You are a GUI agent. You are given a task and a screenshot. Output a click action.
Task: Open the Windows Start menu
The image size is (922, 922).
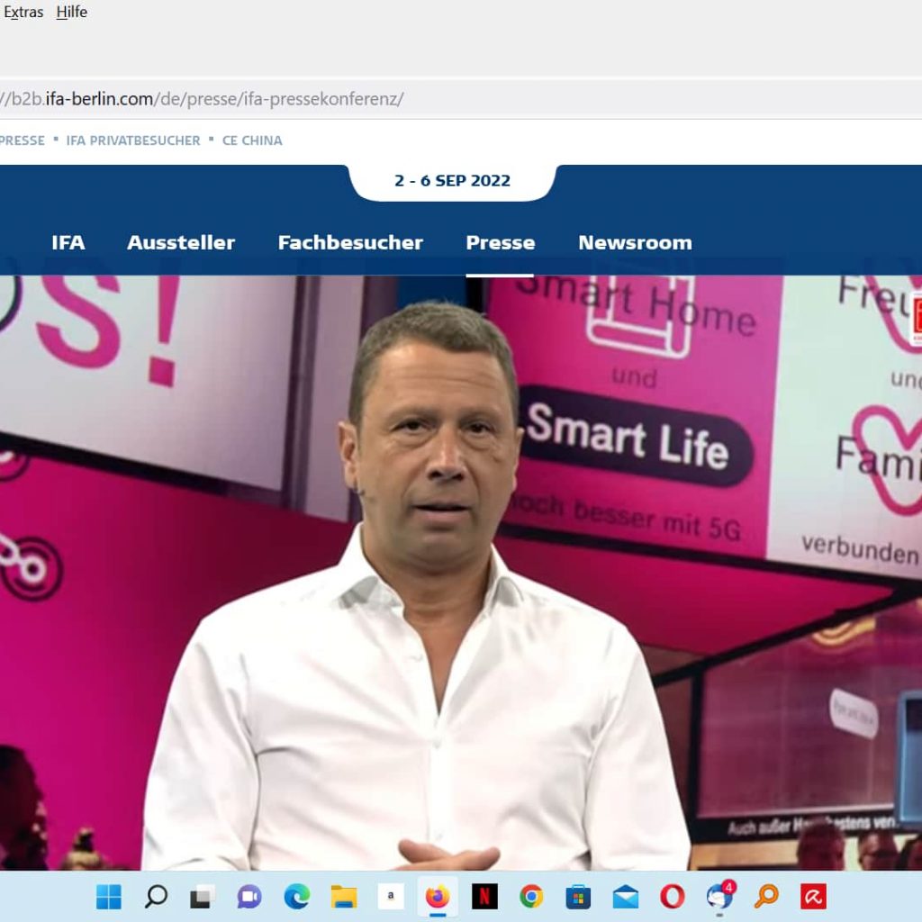(109, 897)
